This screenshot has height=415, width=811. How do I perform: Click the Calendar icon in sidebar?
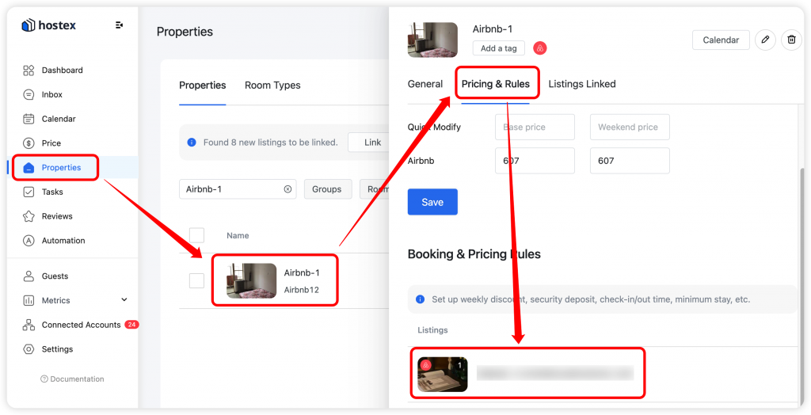29,119
